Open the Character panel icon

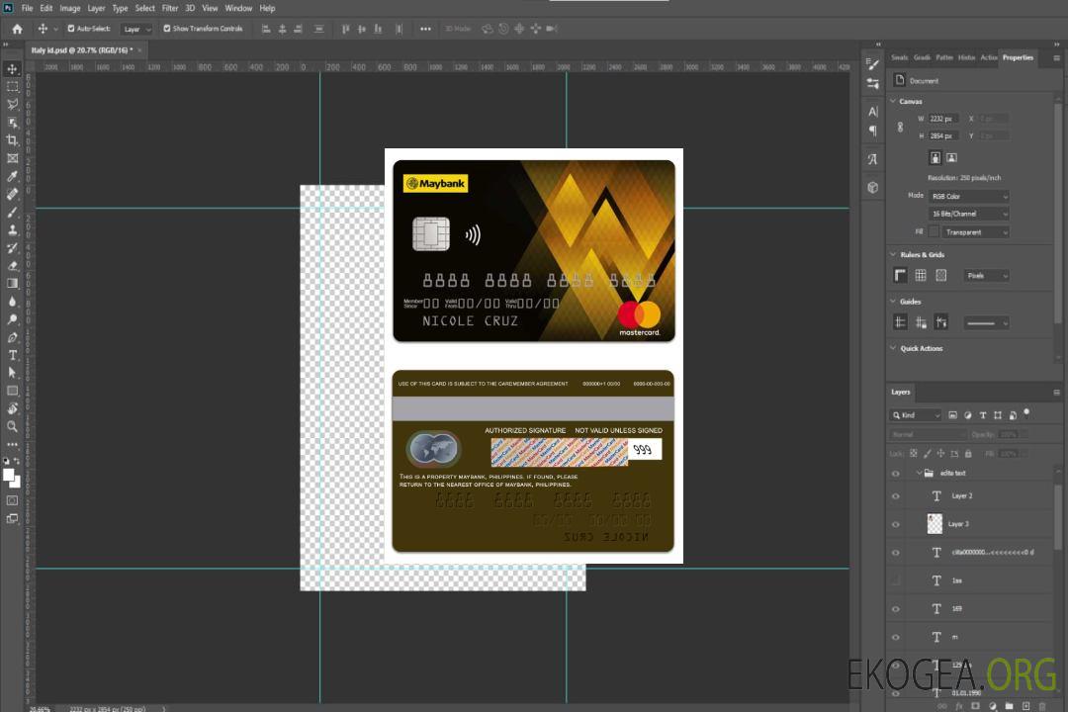pos(873,111)
